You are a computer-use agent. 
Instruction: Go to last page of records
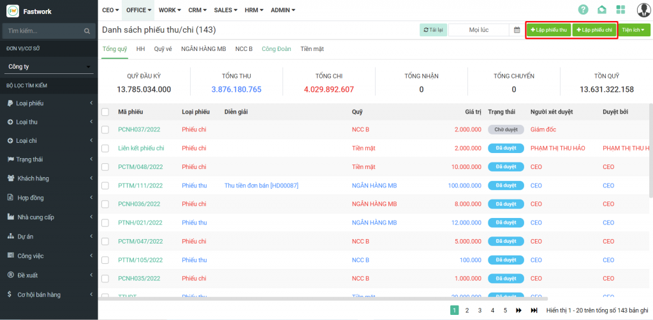tap(534, 310)
